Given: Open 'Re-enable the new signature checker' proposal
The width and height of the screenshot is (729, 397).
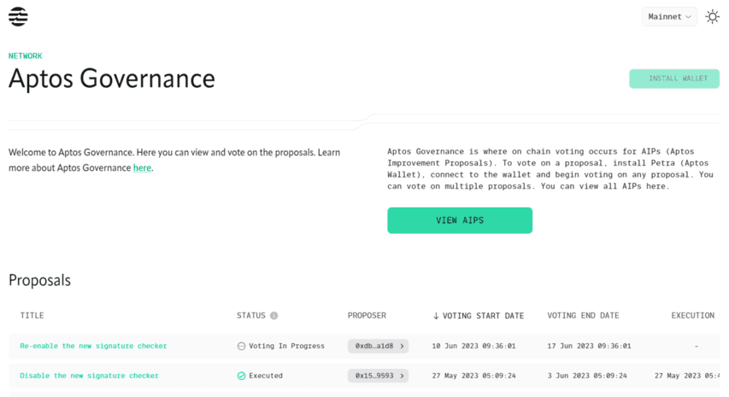Looking at the screenshot, I should 93,346.
